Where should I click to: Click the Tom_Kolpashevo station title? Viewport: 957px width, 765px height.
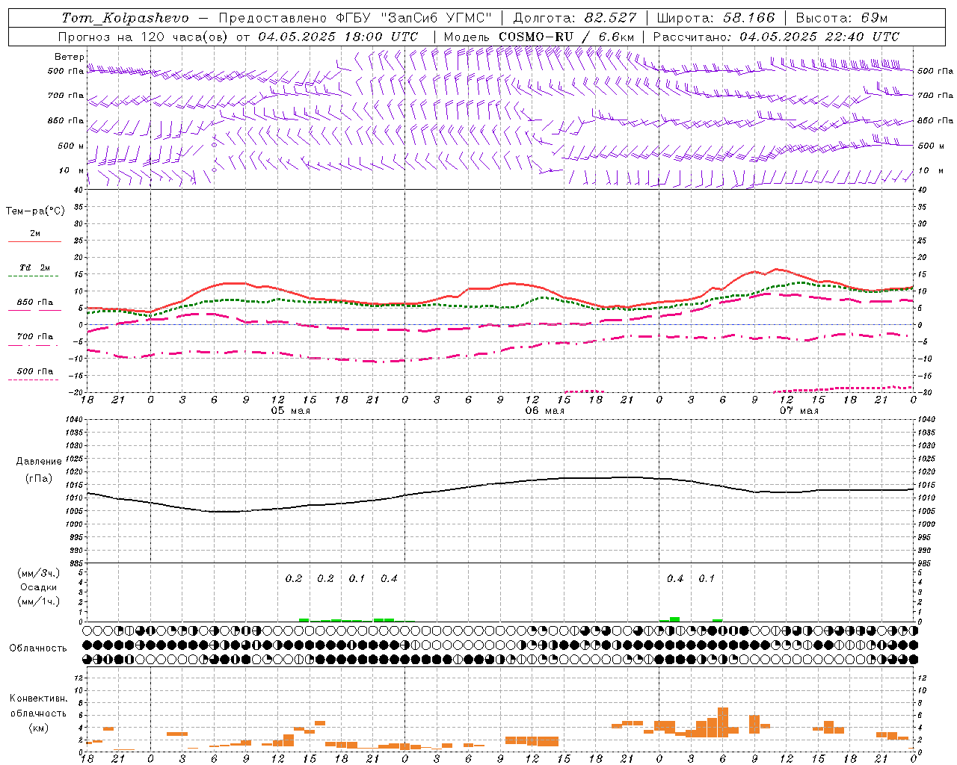pyautogui.click(x=126, y=18)
